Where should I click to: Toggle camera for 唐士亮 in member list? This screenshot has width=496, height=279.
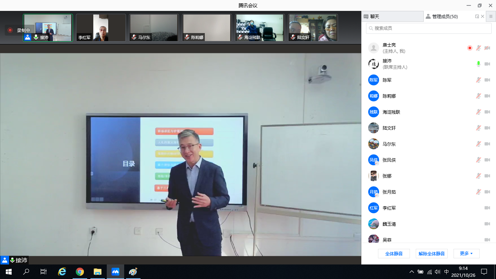[487, 48]
